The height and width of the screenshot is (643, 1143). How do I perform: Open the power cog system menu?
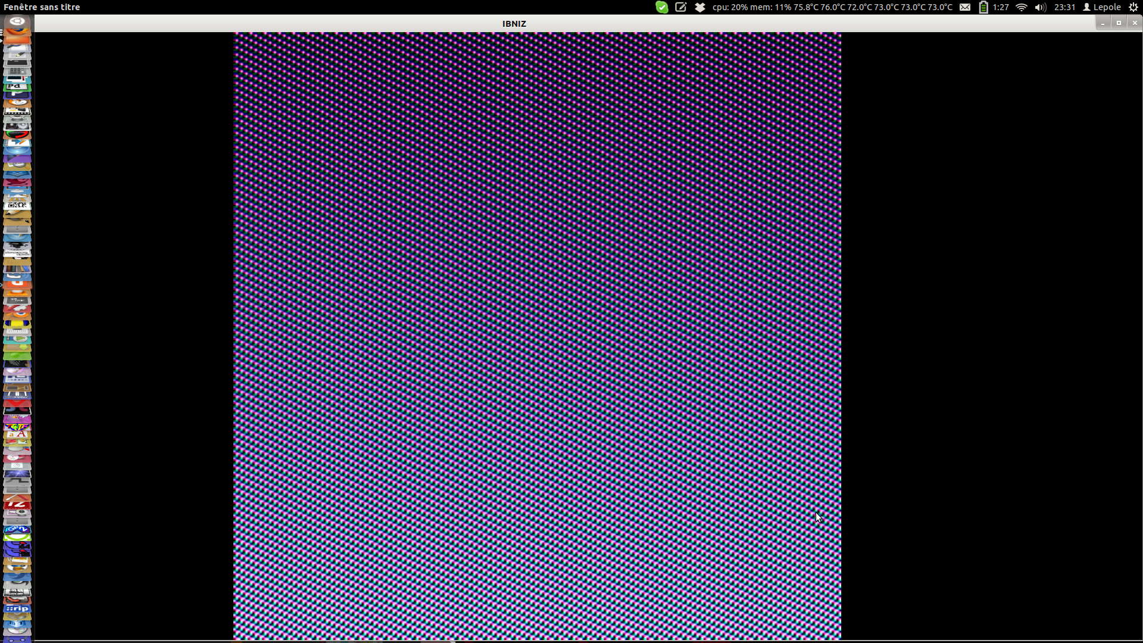[x=1133, y=7]
